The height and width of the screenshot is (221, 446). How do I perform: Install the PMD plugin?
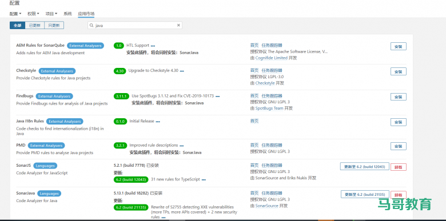398,146
